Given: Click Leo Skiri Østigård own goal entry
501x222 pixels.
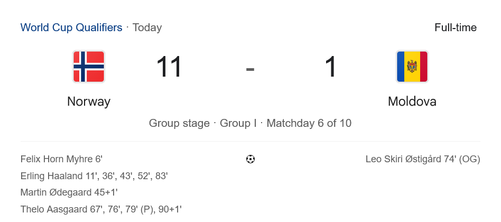Looking at the screenshot, I should click(423, 159).
